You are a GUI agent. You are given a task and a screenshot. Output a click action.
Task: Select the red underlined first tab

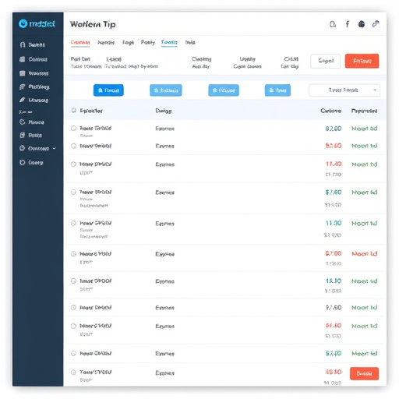tap(80, 42)
